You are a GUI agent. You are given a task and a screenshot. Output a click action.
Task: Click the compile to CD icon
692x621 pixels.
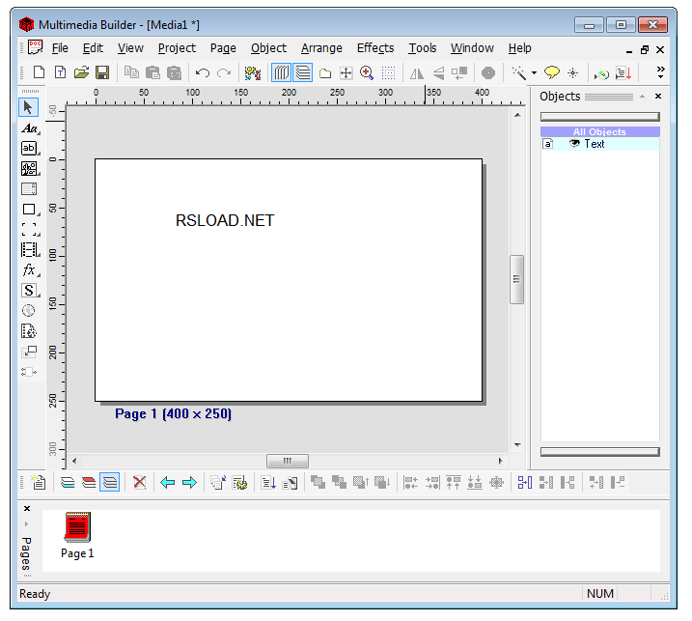pyautogui.click(x=601, y=73)
